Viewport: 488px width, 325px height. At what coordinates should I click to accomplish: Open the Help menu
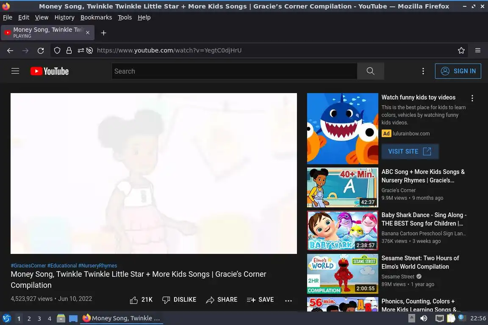(x=144, y=17)
